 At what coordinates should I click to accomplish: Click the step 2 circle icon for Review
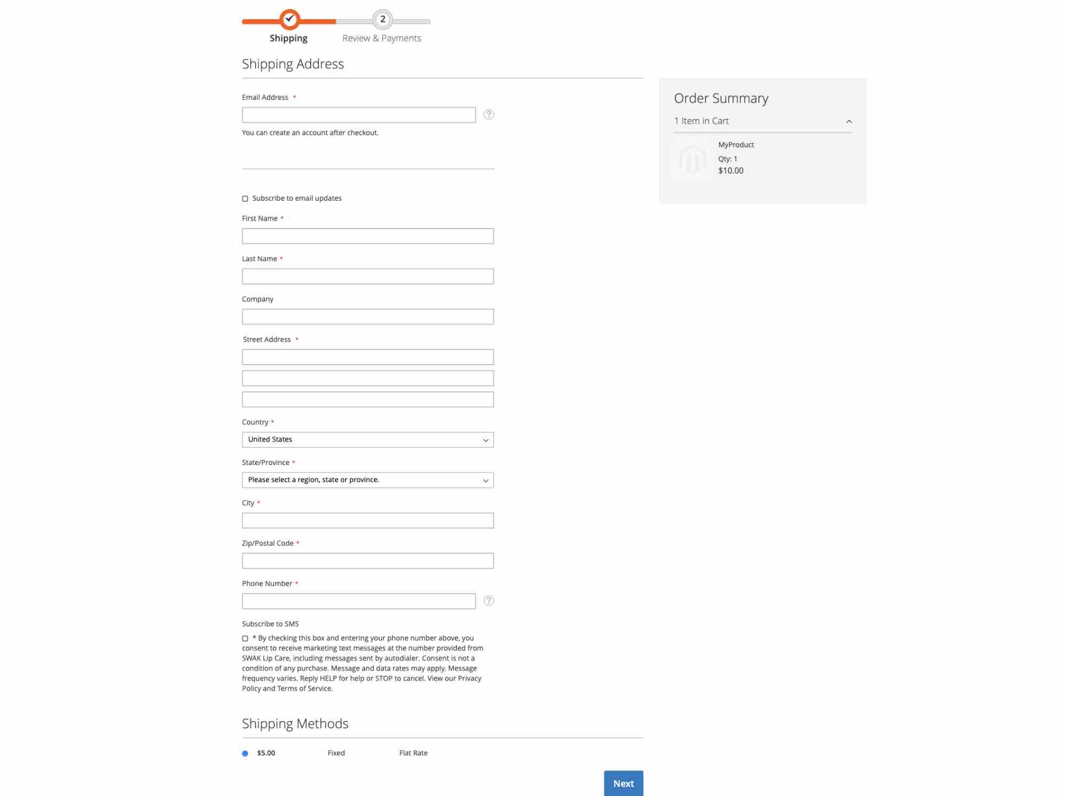coord(381,18)
